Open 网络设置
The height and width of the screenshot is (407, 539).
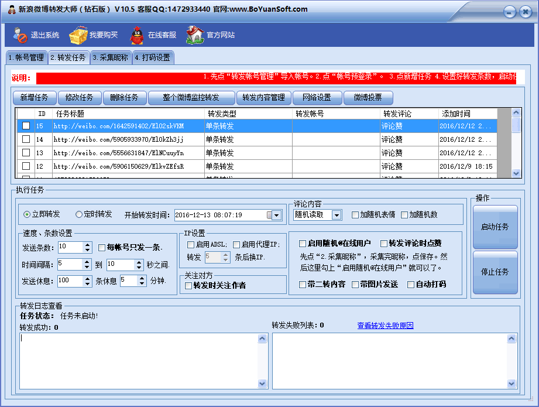click(317, 97)
